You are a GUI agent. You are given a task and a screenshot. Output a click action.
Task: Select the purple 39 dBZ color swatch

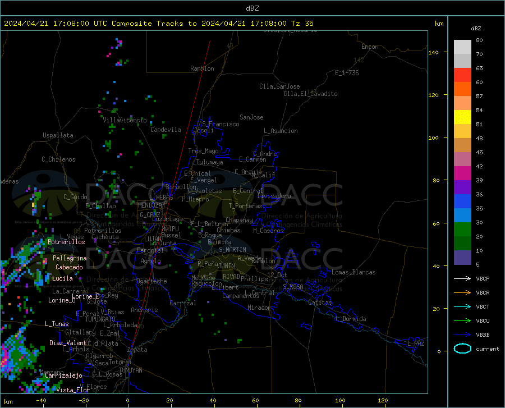pyautogui.click(x=462, y=187)
